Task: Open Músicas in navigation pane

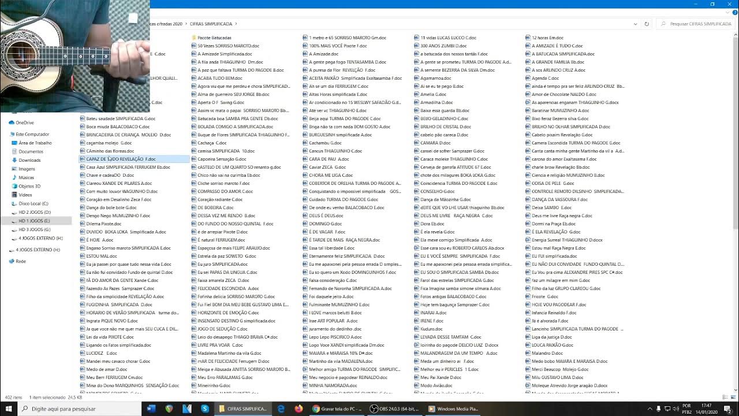Action: point(27,177)
